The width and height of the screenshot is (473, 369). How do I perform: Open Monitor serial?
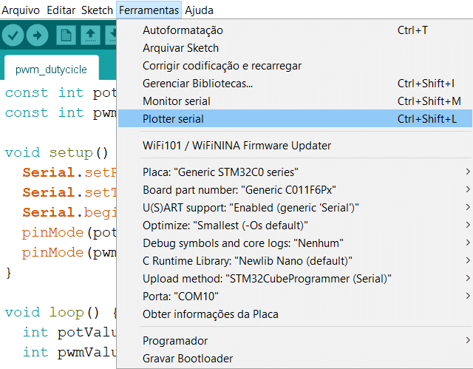[176, 101]
